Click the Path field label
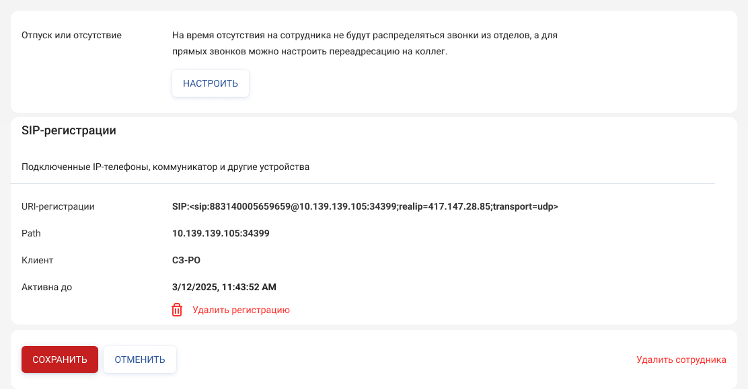 click(x=31, y=233)
